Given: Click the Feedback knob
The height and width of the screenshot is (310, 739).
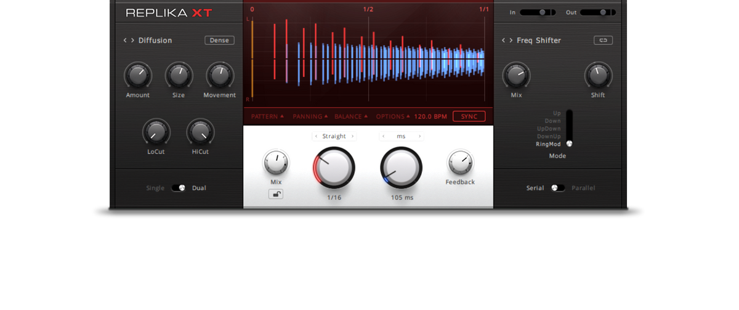Looking at the screenshot, I should point(460,163).
